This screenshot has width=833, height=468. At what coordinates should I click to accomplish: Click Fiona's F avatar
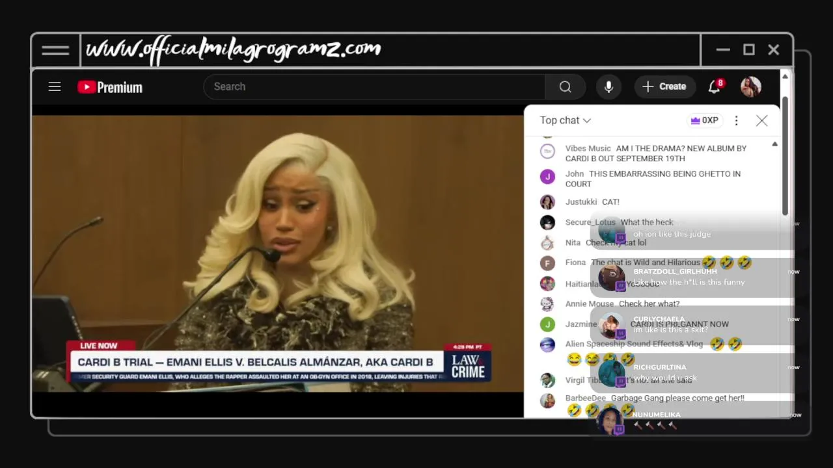tap(547, 263)
